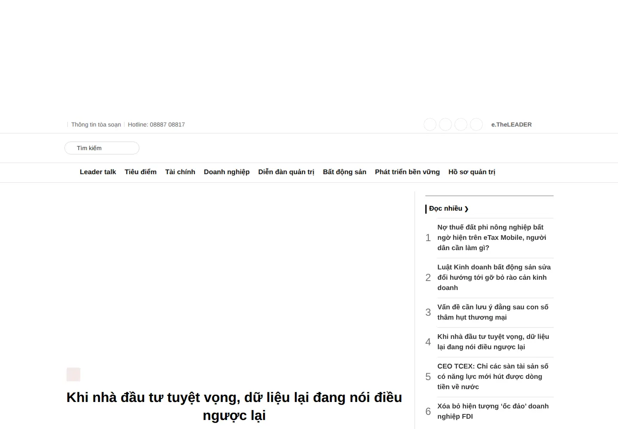Open Diễn đàn quản trị section
This screenshot has width=618, height=429.
pos(286,172)
